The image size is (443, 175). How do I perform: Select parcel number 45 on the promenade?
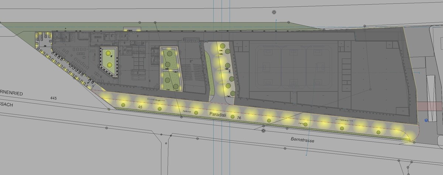click(x=140, y=106)
